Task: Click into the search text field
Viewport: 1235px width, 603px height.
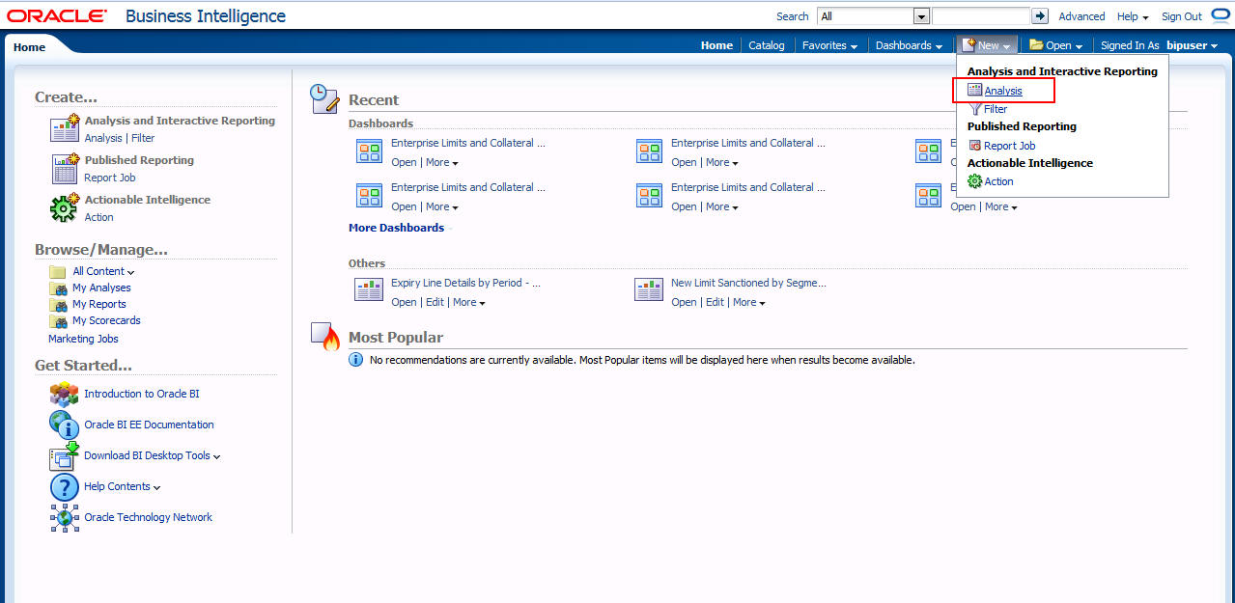Action: pos(980,16)
